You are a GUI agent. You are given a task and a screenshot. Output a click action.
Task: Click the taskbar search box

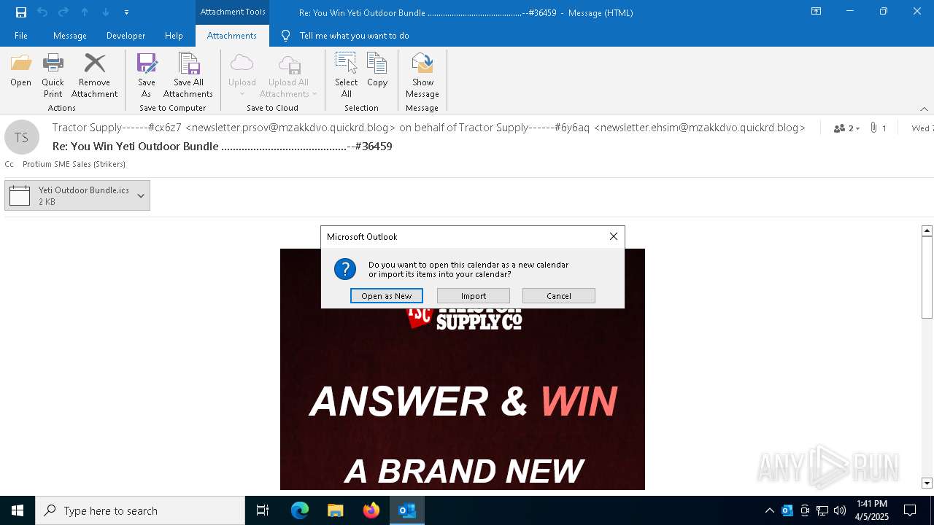(140, 510)
